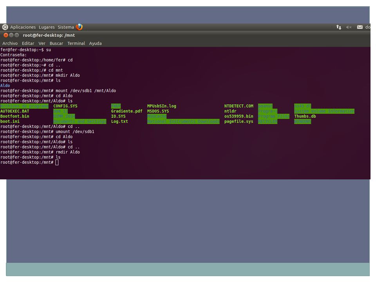Open the Editar menu
Image resolution: width=376 pixels, height=282 pixels.
(x=28, y=43)
